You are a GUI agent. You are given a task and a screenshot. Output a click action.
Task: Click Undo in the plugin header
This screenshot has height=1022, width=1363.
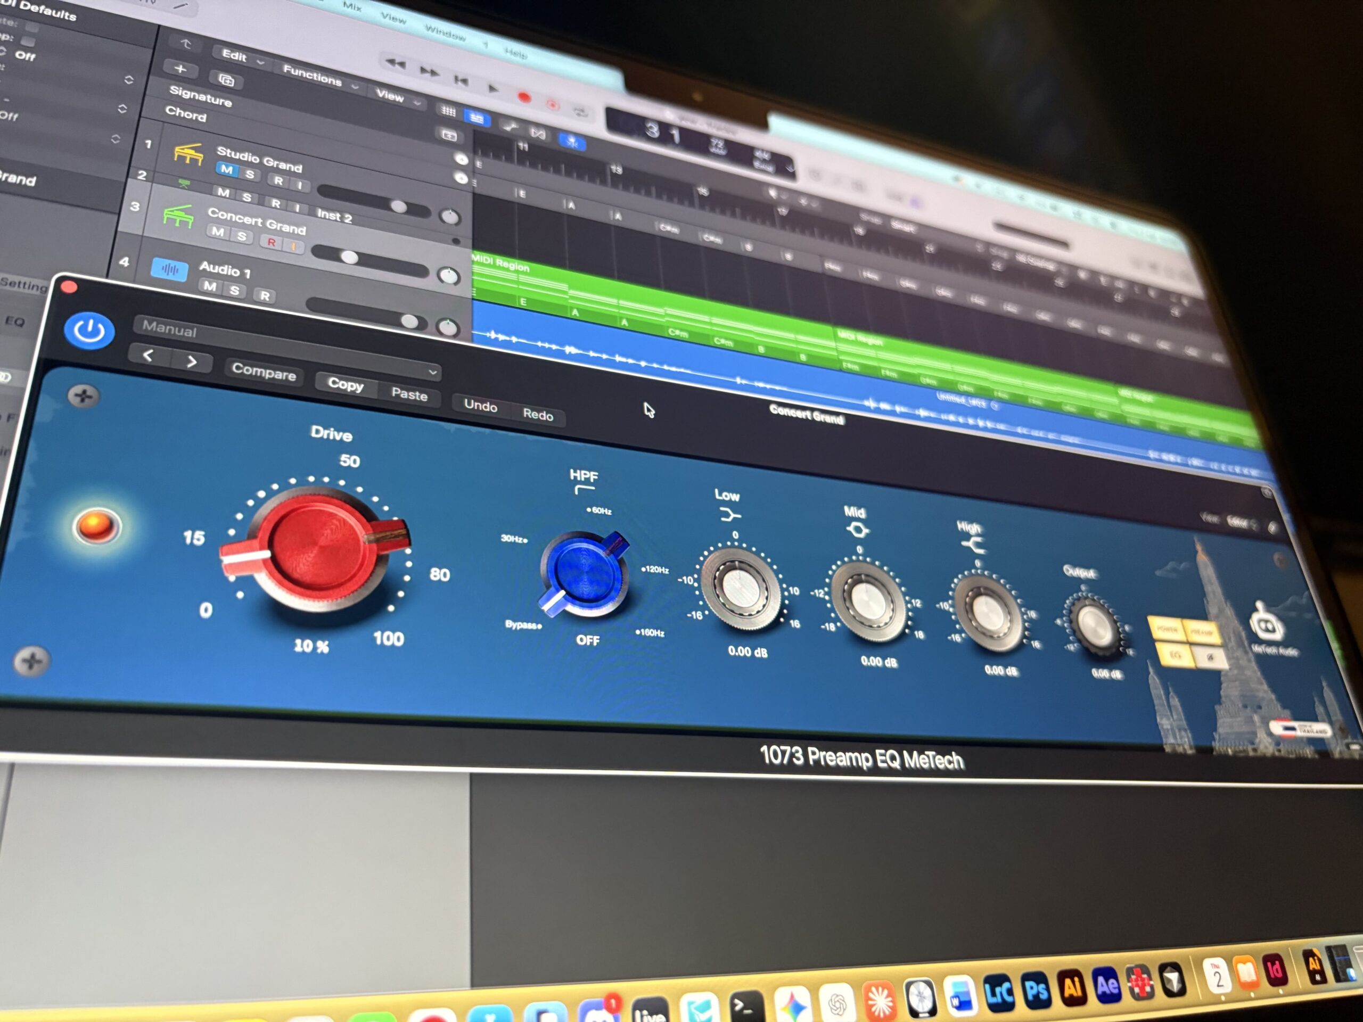coord(481,406)
